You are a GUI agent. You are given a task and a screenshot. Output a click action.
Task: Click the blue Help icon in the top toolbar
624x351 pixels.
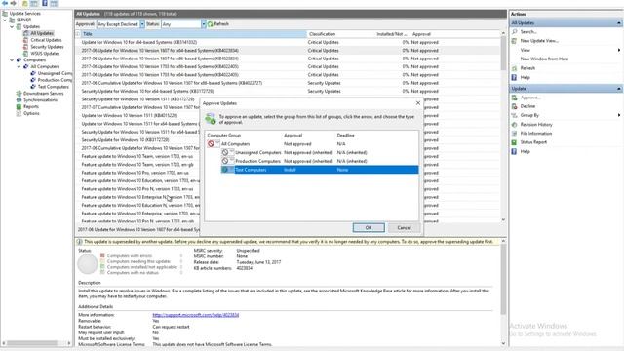[x=45, y=3]
